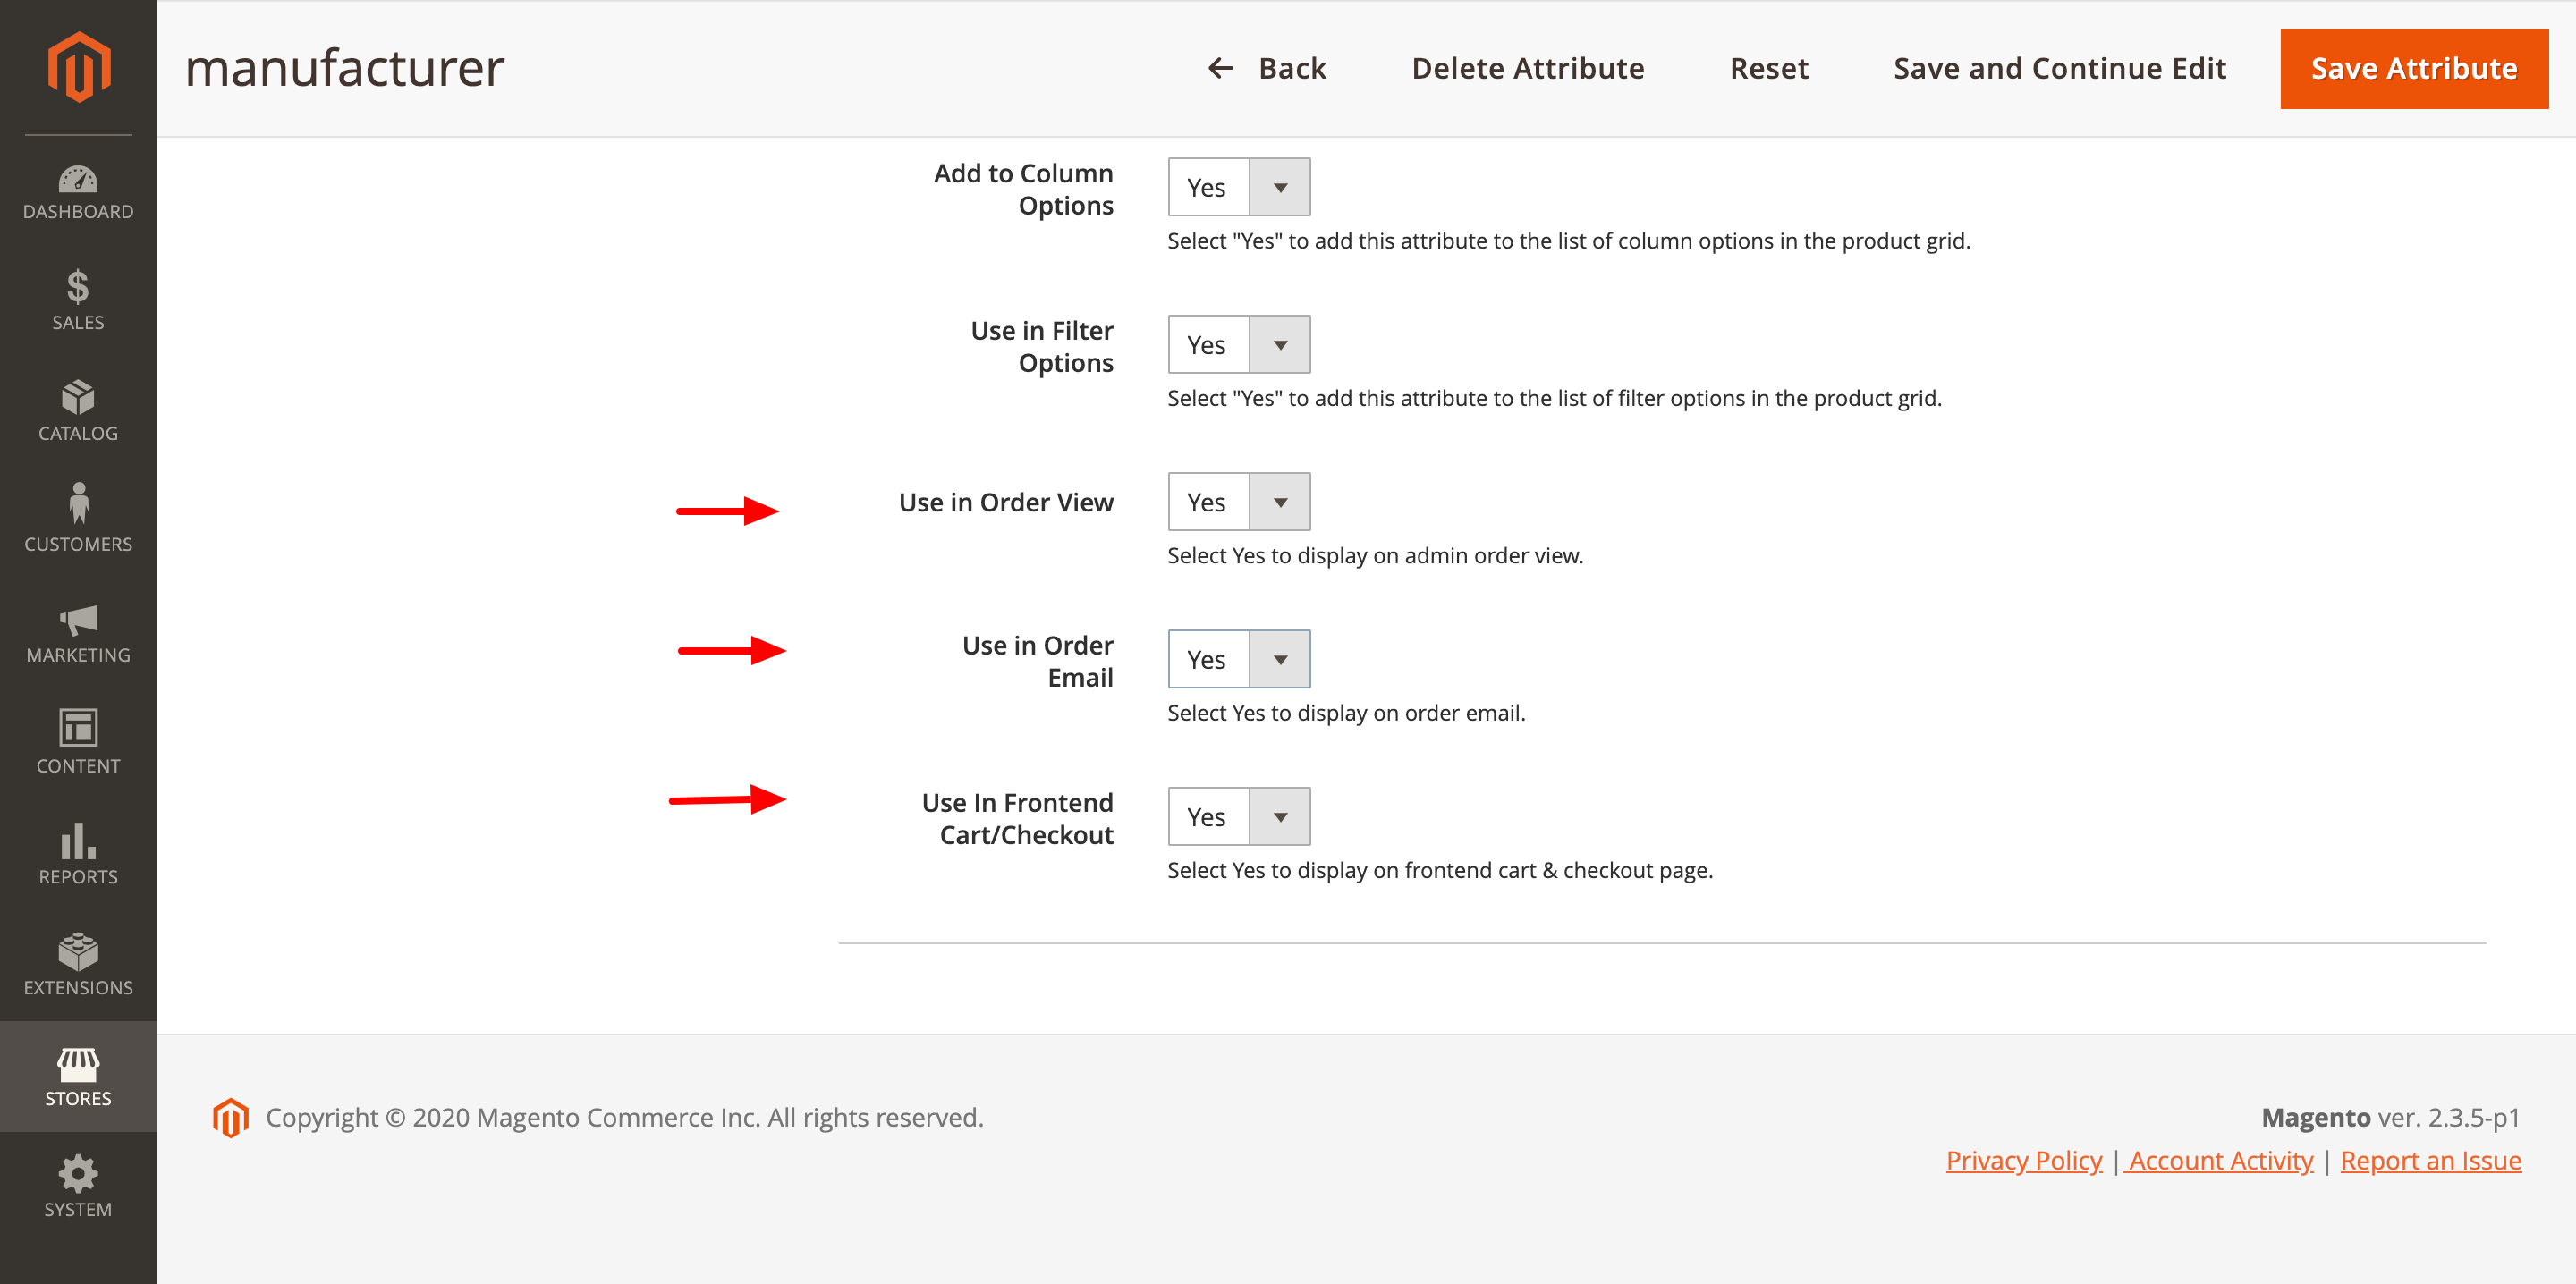Click the REPORTS menu label
Image resolution: width=2576 pixels, height=1284 pixels.
pyautogui.click(x=78, y=878)
